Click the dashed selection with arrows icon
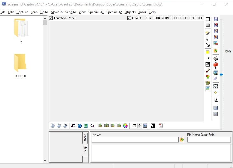Viewport: 233px width, 168px height. coord(216,86)
